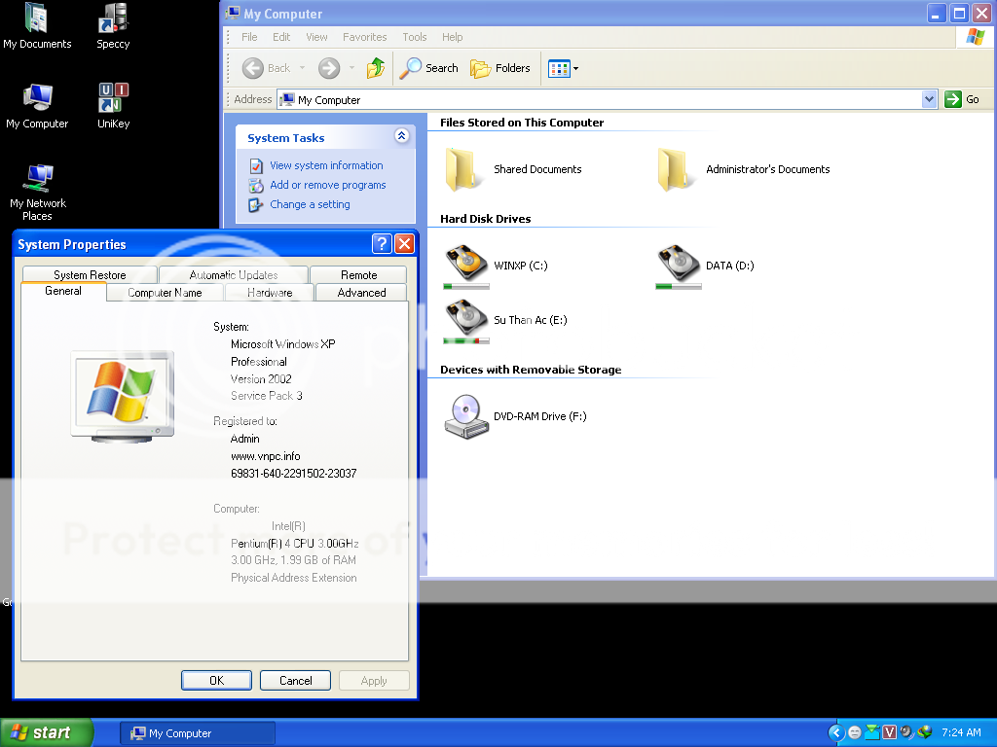Collapse the System Tasks panel
Screen dimensions: 997x747
(401, 136)
